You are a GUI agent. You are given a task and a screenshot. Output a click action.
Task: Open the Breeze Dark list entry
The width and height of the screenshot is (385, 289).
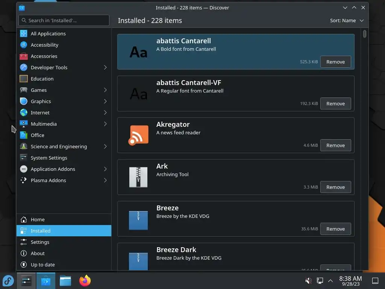tap(236, 257)
